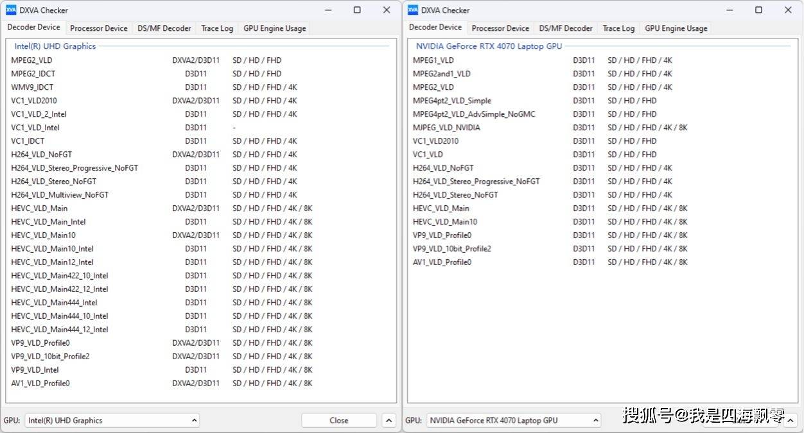Viewport: 804px width, 433px height.
Task: Open Processor Device tab in Intel window
Action: pyautogui.click(x=99, y=28)
